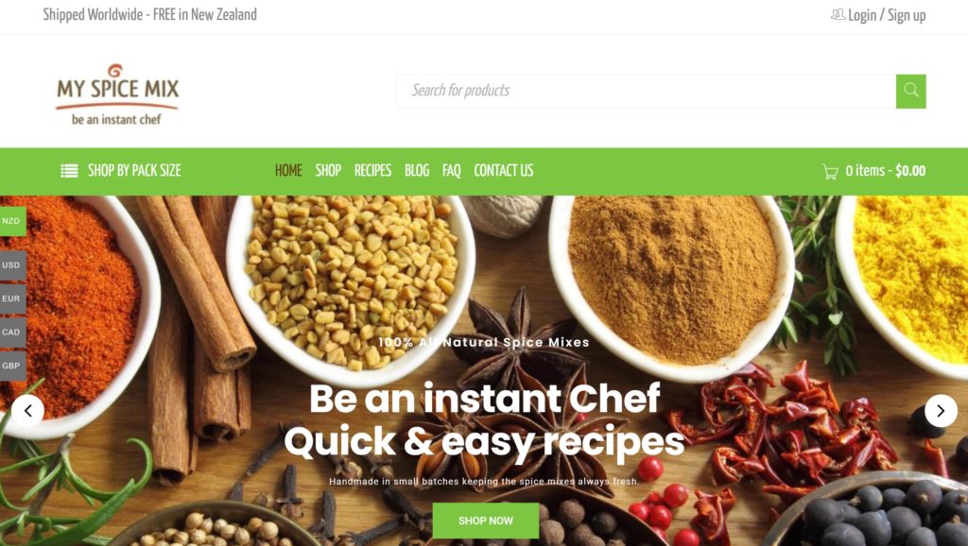Click the My Spice Mix logo
Viewport: 968px width, 546px height.
[x=117, y=94]
